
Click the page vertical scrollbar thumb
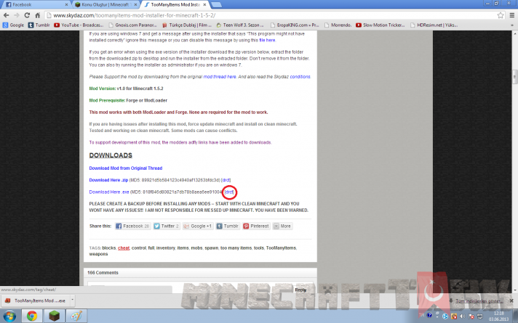click(514, 76)
